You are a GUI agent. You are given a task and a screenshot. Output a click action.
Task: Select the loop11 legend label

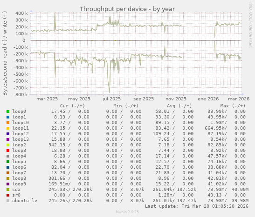coord(21,128)
